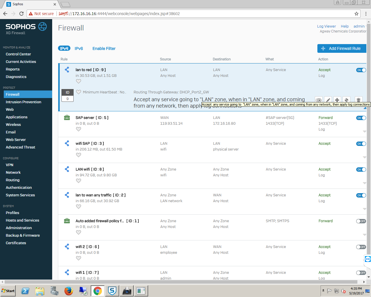Image resolution: width=371 pixels, height=297 pixels.
Task: Click the heartbeat heart icon under SAP server rule
Action: 79,129
